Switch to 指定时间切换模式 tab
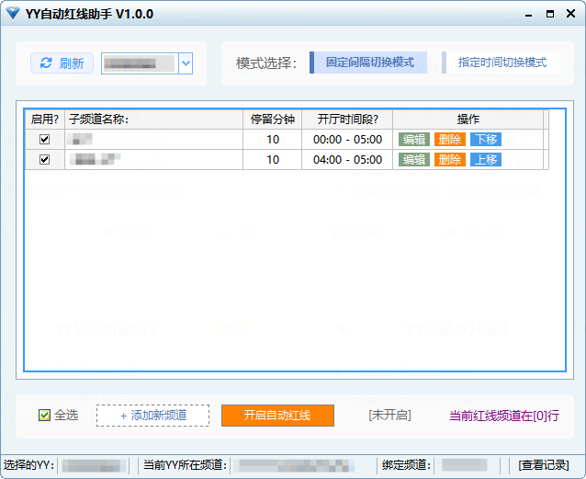Viewport: 586px width, 479px height. point(501,63)
